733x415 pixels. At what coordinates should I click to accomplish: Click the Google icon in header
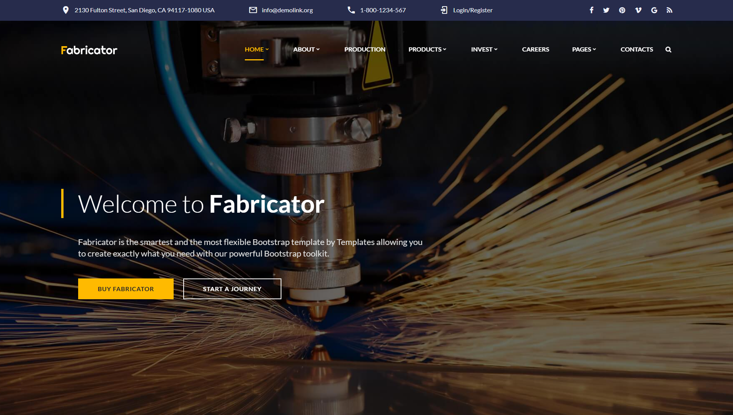654,10
